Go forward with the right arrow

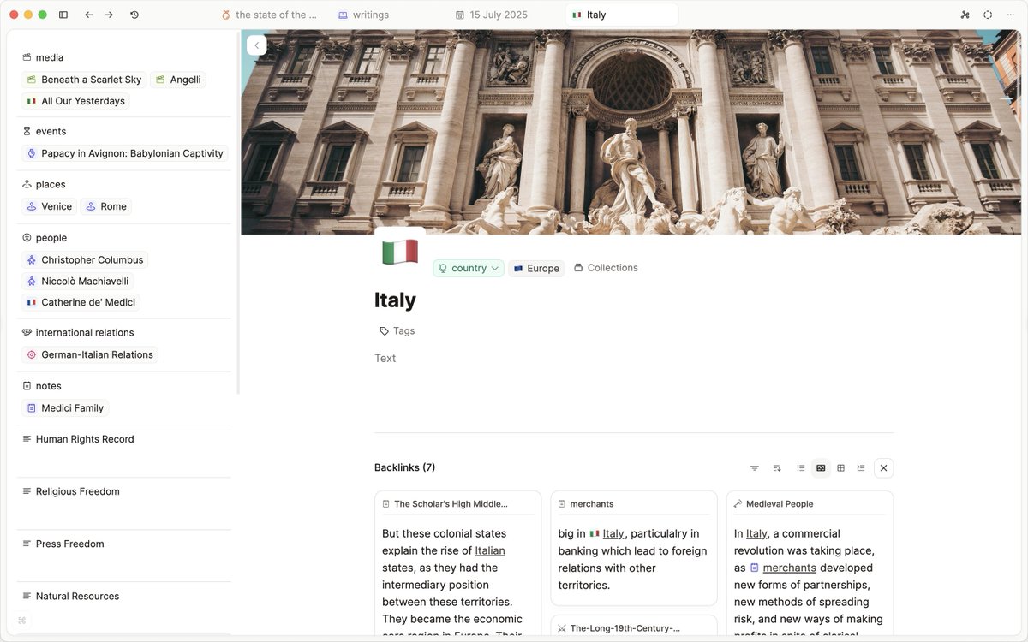tap(109, 15)
